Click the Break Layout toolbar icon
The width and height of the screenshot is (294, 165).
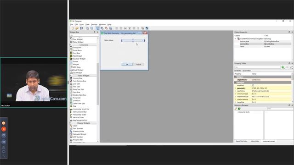pyautogui.click(x=142, y=28)
